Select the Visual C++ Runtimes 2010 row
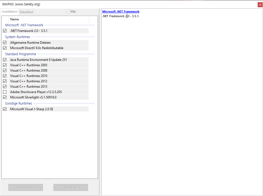The width and height of the screenshot is (263, 196). [x=49, y=76]
